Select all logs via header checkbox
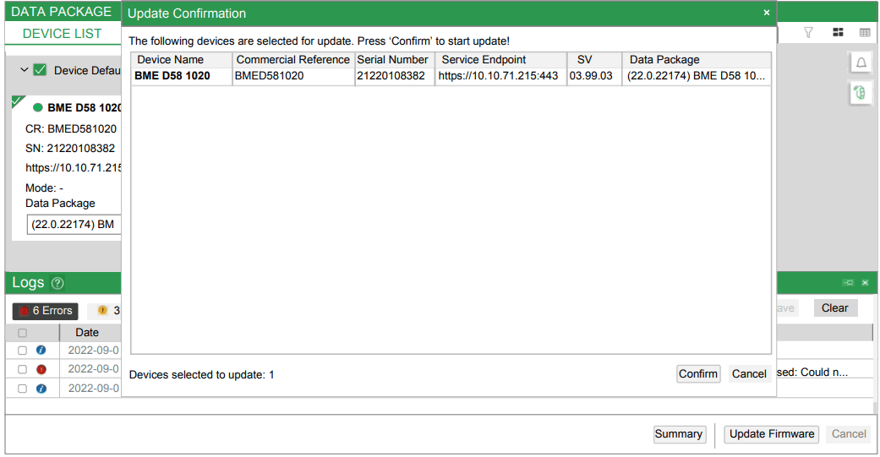Viewport: 880px width, 457px height. (23, 333)
